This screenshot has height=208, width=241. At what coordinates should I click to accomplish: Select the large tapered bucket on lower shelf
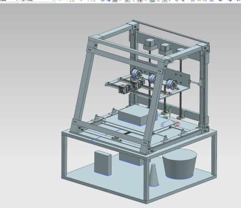pyautogui.click(x=179, y=164)
